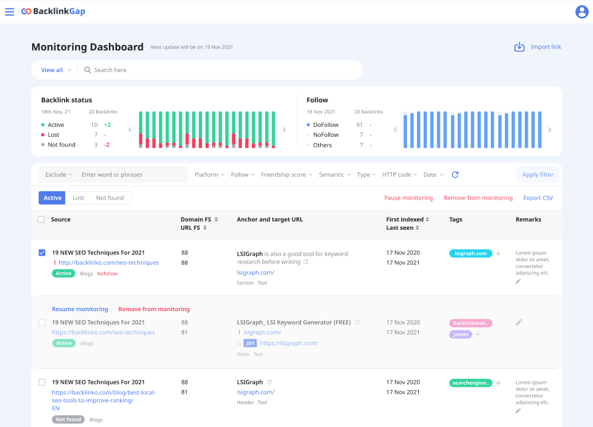
Task: Click the reset filters refresh icon
Action: pyautogui.click(x=455, y=174)
